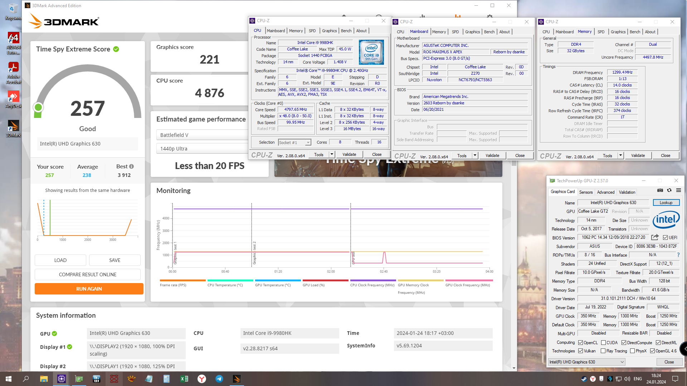This screenshot has width=687, height=386.
Task: Click the score distribution chart
Action: tap(88, 218)
